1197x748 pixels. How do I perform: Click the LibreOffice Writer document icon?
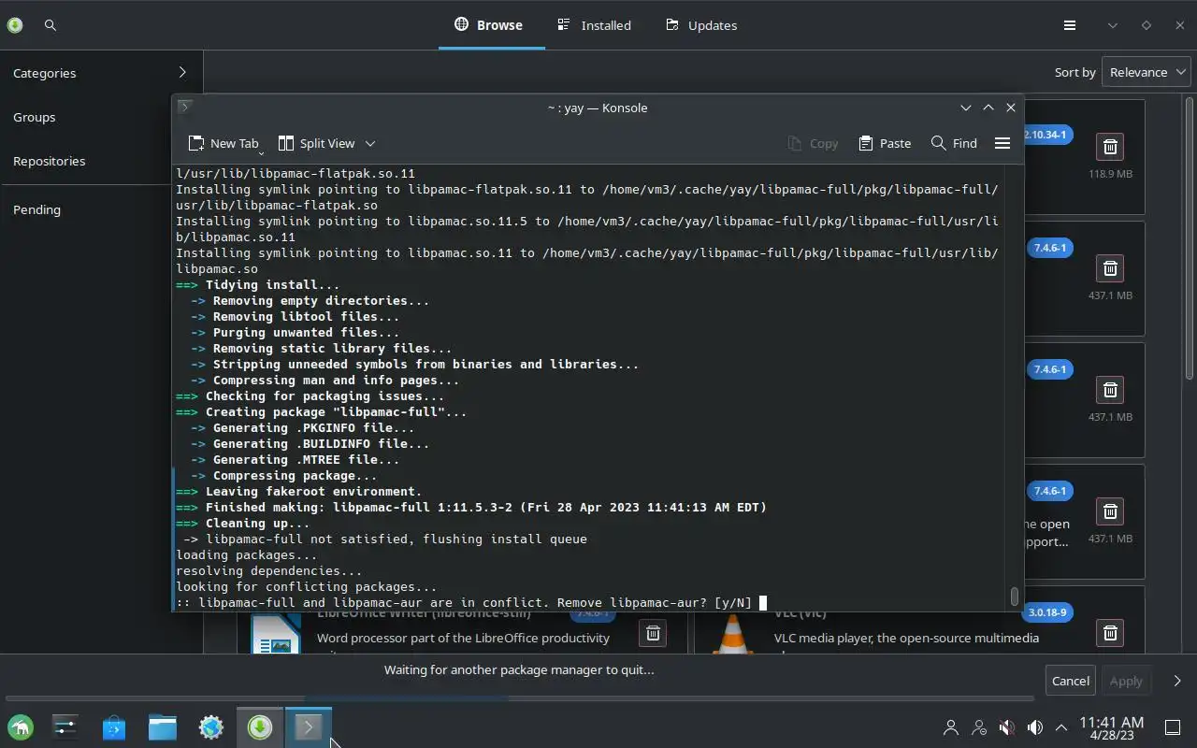276,635
